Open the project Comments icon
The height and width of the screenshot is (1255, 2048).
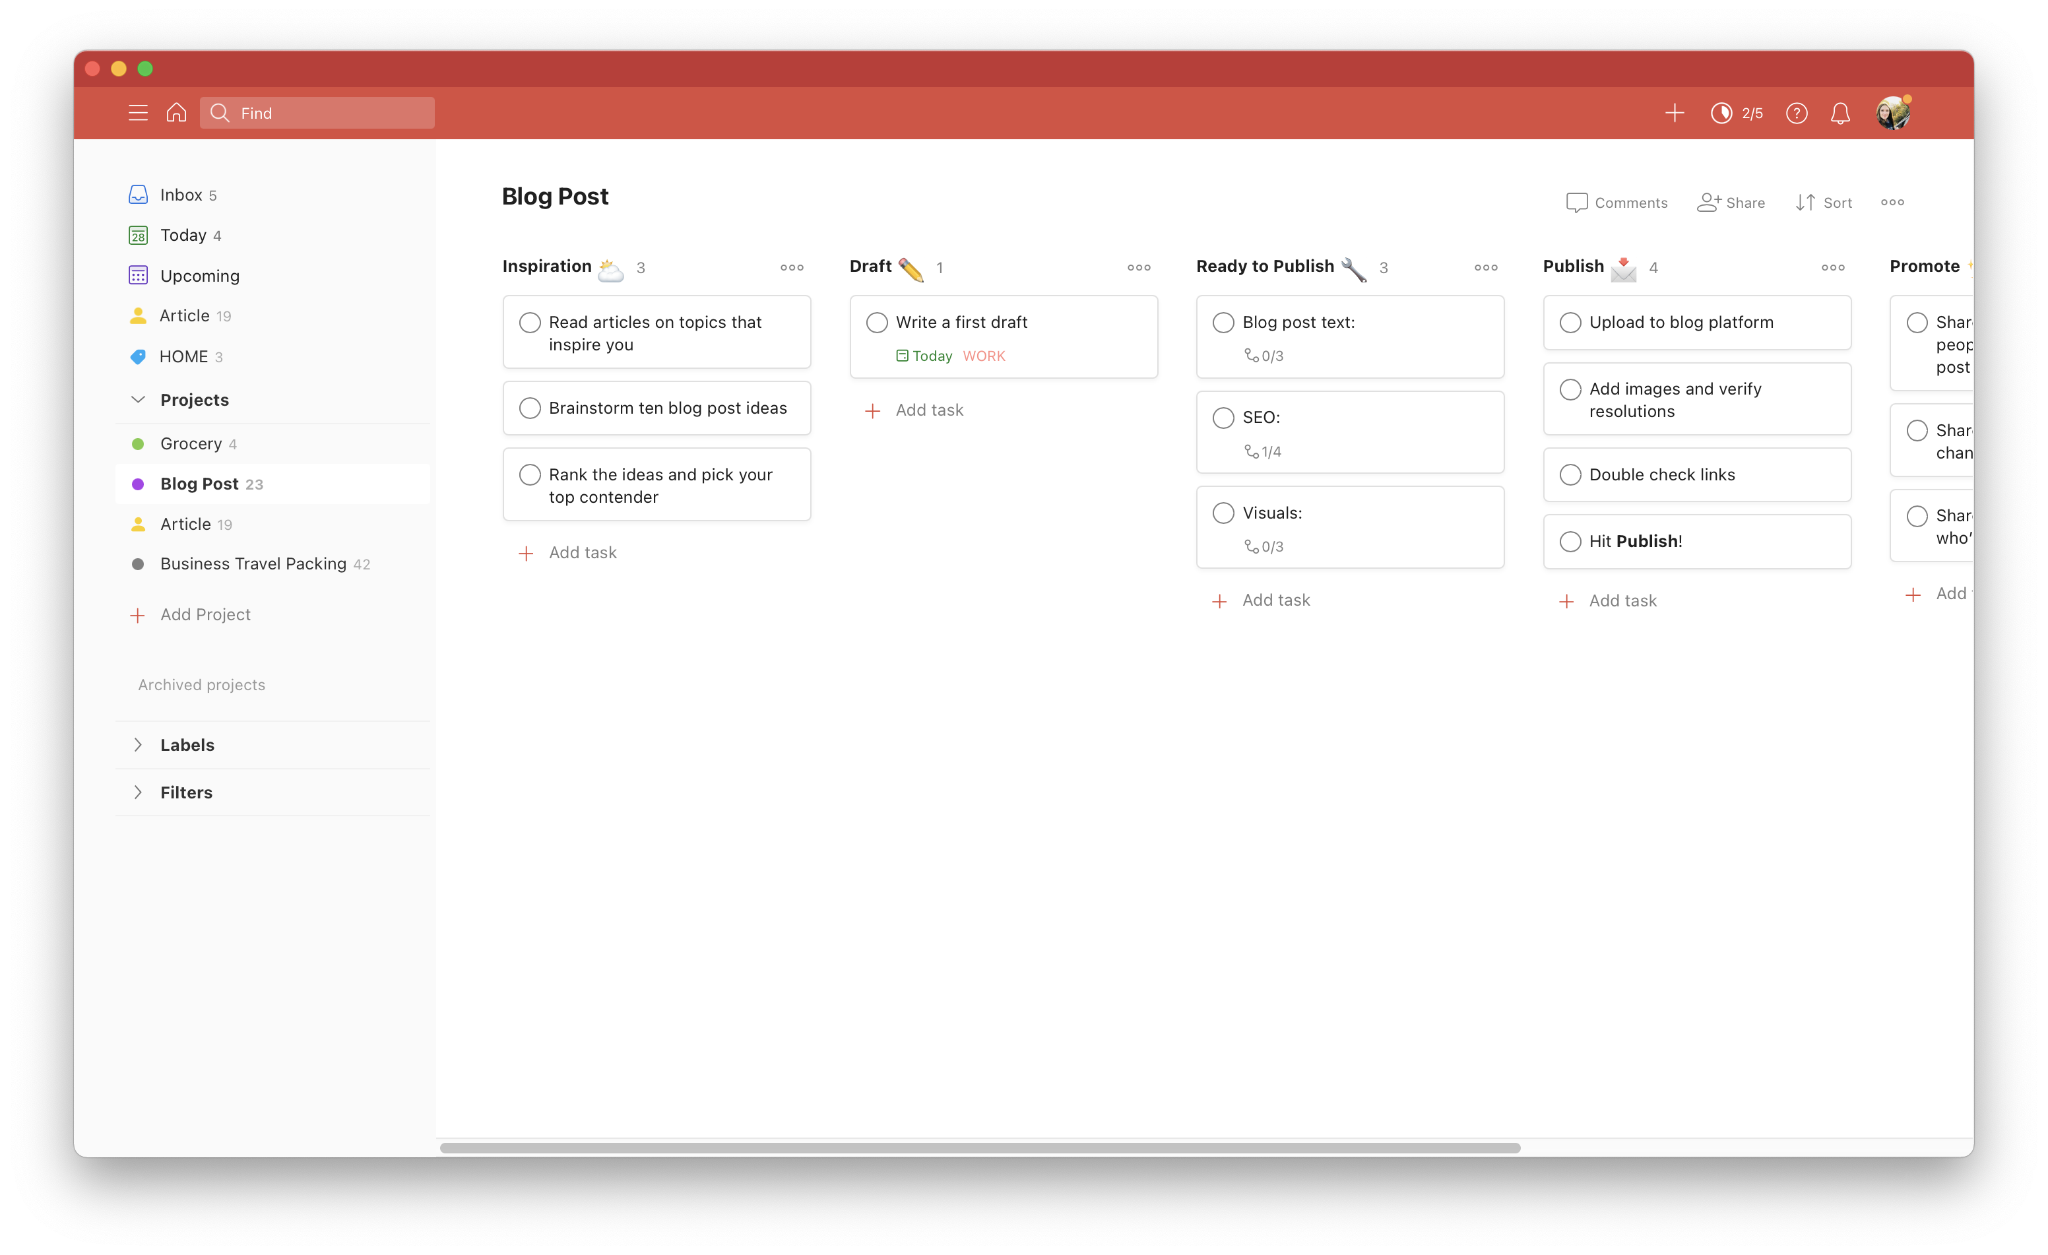pyautogui.click(x=1576, y=203)
